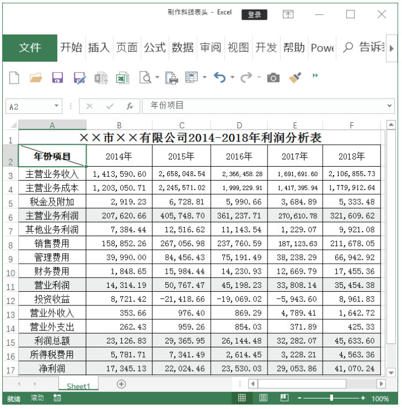Switch to the 数据 Data tab
Viewport: 402px width, 409px height.
(183, 48)
